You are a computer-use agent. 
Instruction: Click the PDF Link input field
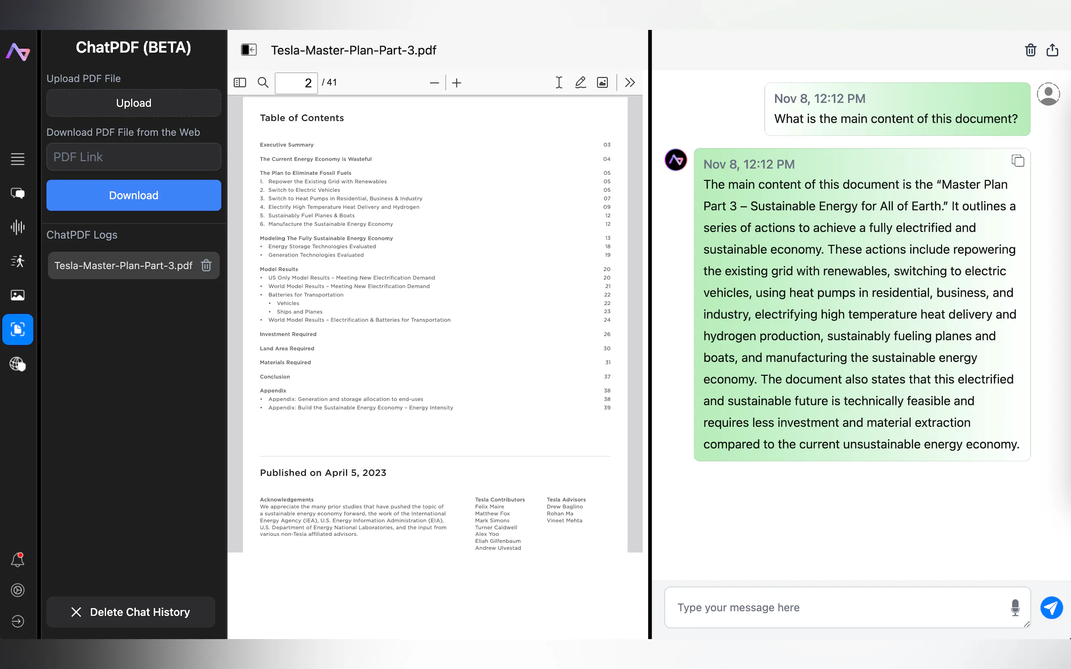134,157
